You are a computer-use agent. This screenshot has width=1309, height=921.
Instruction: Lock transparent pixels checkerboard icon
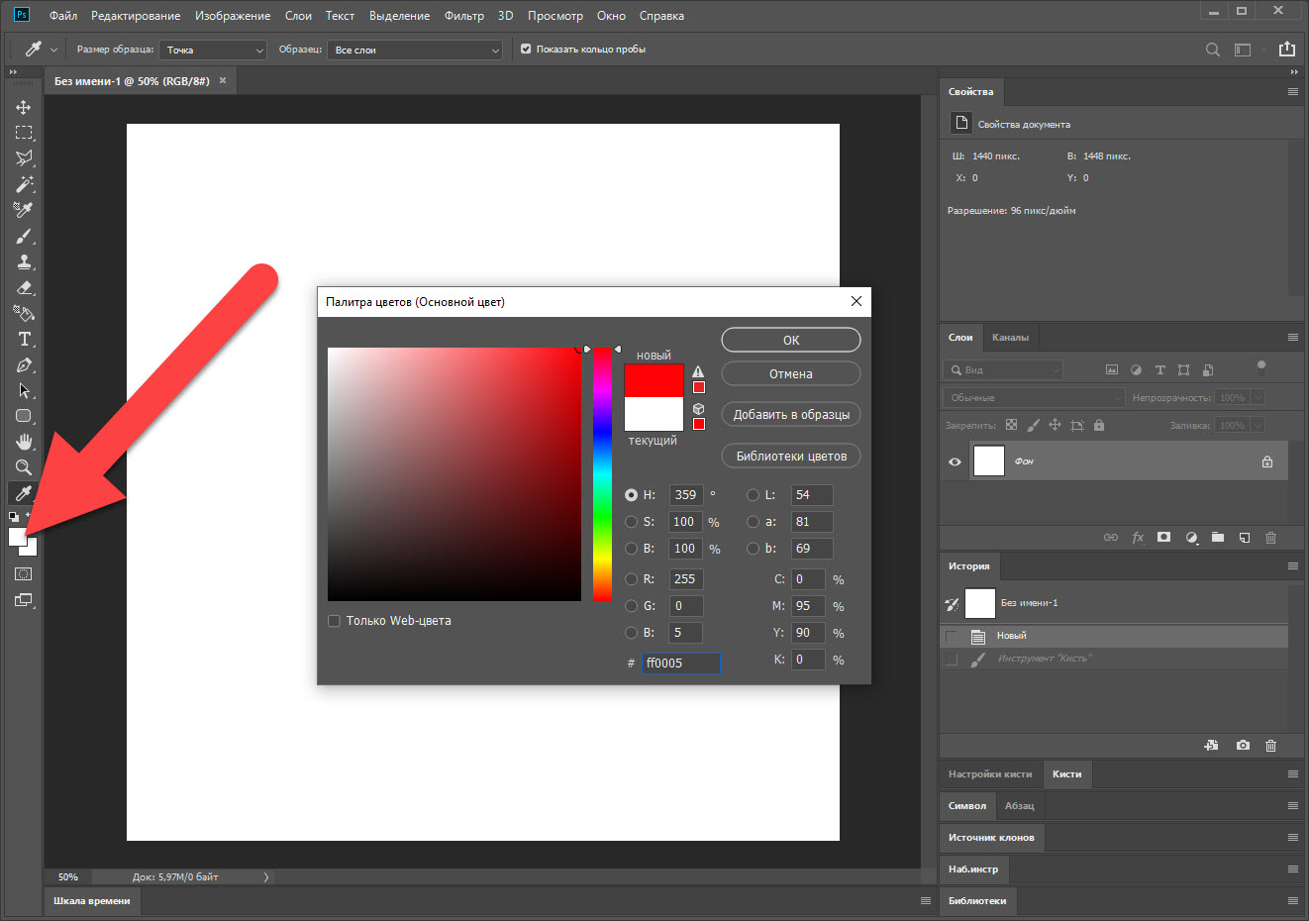tap(1011, 425)
